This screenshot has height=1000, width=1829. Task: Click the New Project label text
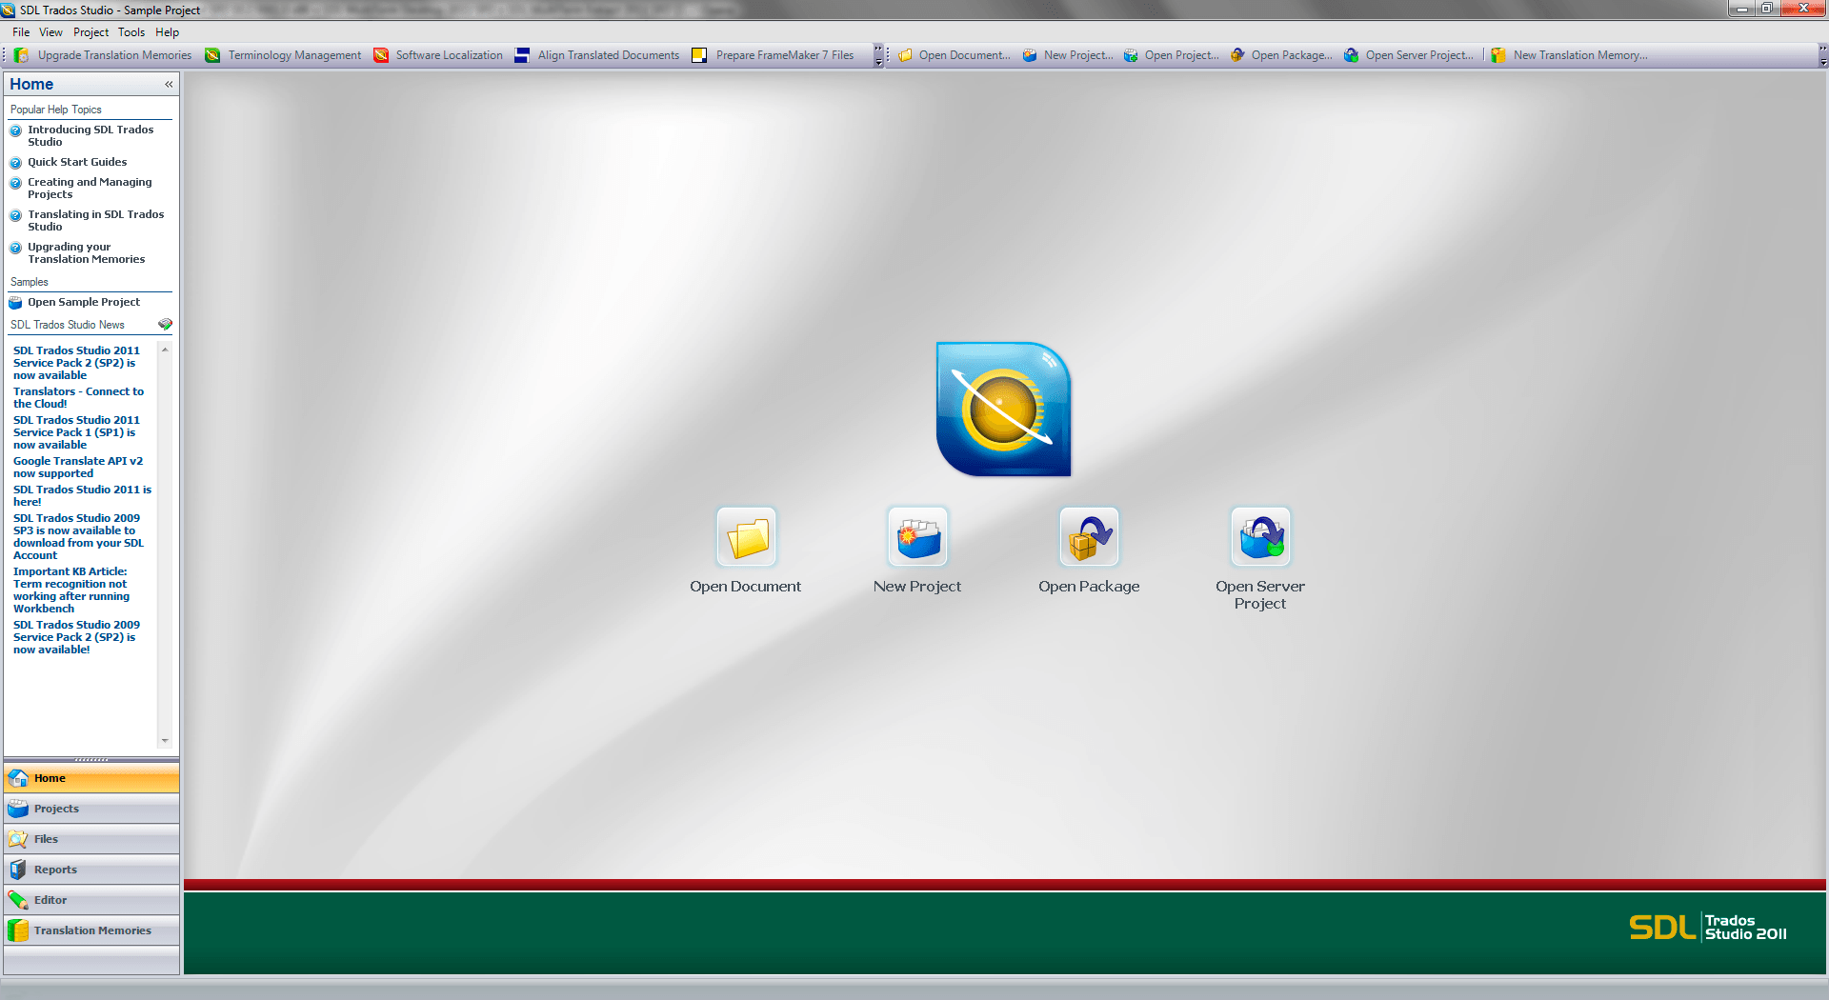click(x=917, y=587)
